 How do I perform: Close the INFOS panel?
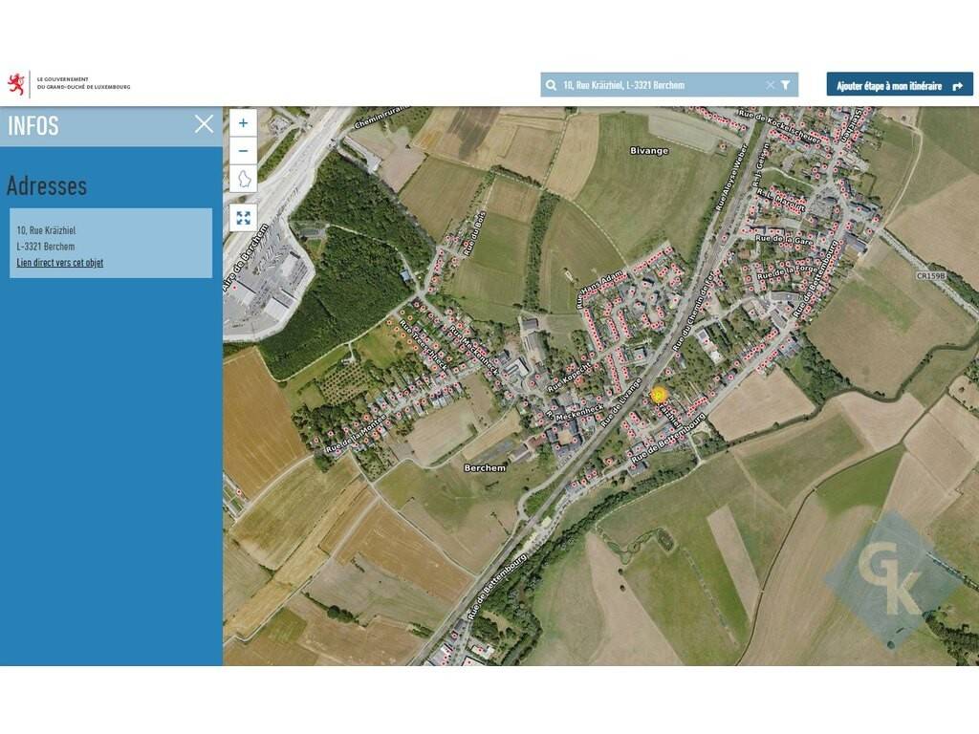pyautogui.click(x=204, y=124)
